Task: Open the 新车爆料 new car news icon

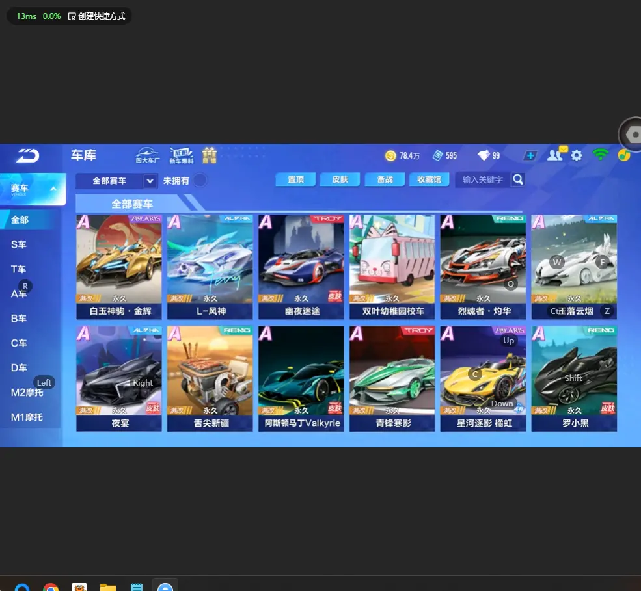Action: [x=181, y=155]
